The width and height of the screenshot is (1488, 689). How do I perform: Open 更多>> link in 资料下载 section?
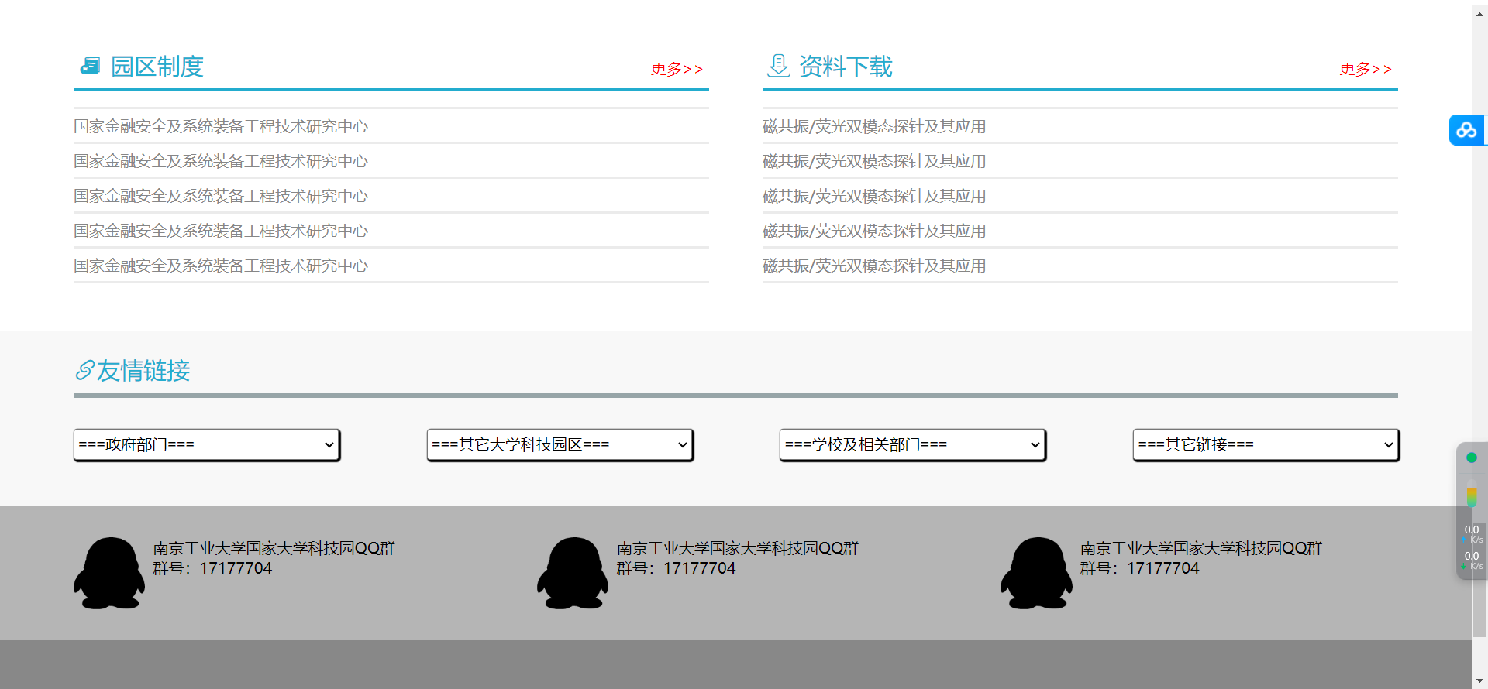pos(1366,69)
